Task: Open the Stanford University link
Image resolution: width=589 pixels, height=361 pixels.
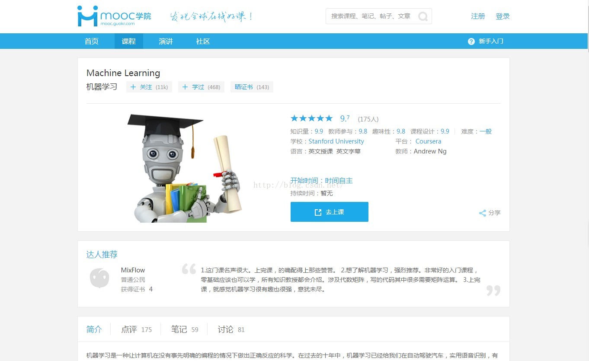Action: [336, 141]
